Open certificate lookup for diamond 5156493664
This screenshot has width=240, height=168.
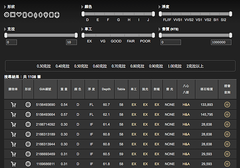[227, 115]
